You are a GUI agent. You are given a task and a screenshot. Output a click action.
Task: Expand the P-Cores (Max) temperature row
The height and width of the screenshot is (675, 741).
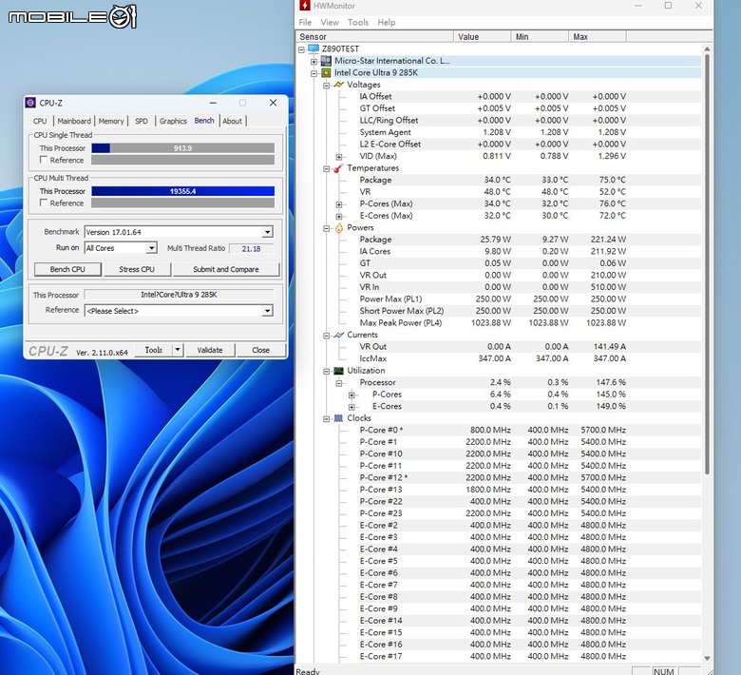coord(339,204)
